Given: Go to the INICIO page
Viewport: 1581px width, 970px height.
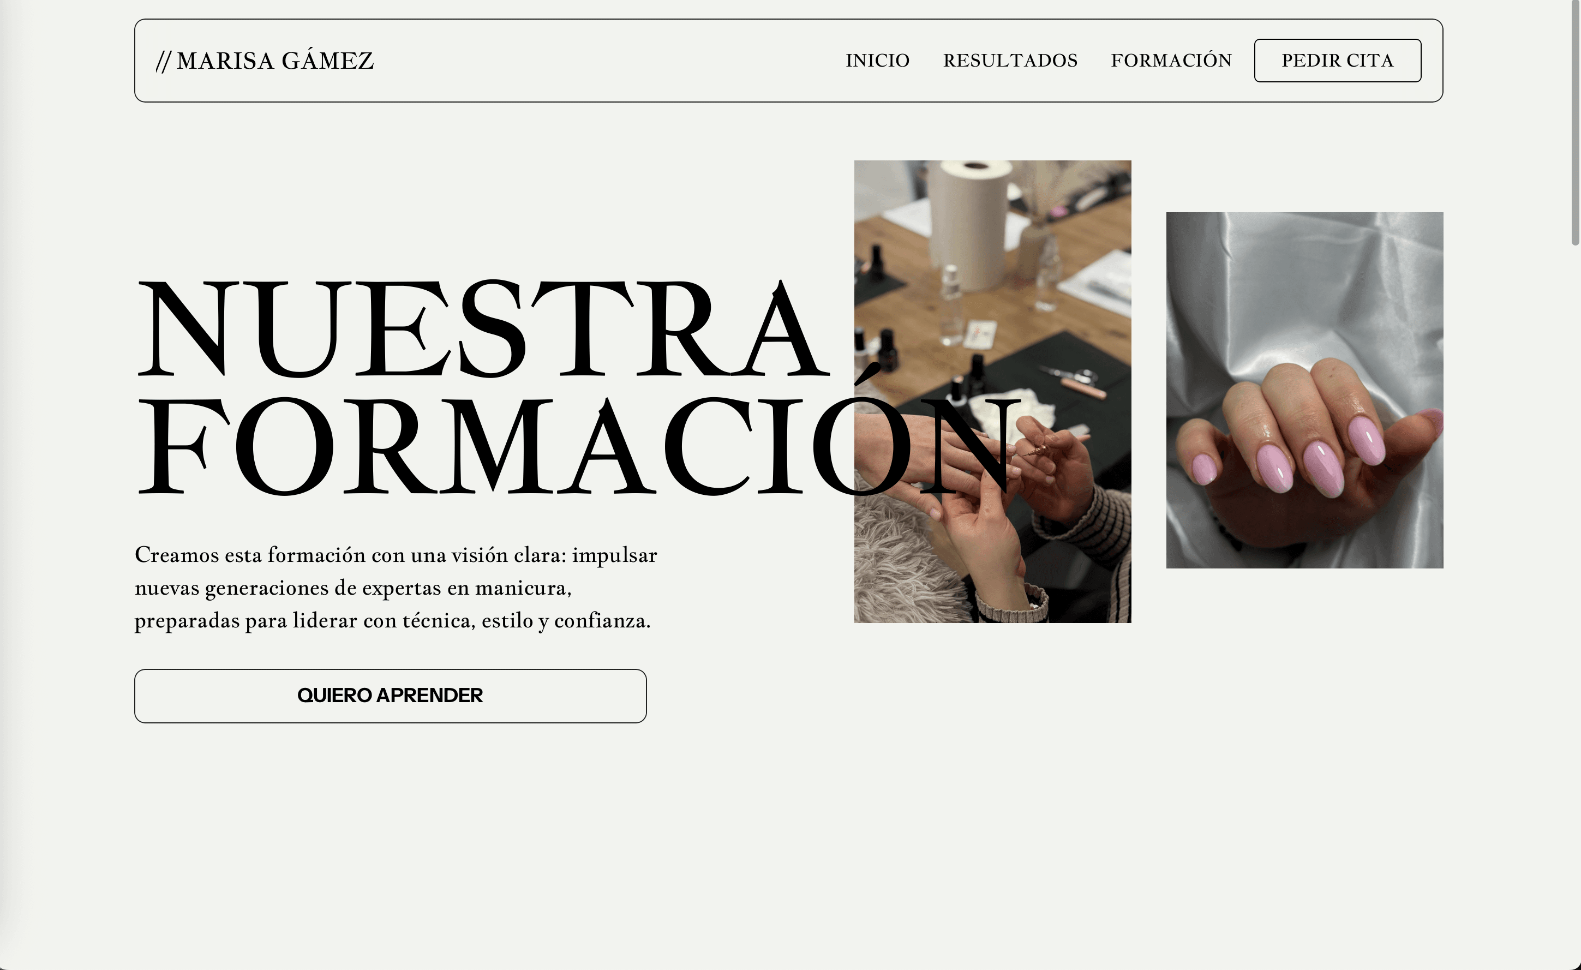Looking at the screenshot, I should point(877,61).
